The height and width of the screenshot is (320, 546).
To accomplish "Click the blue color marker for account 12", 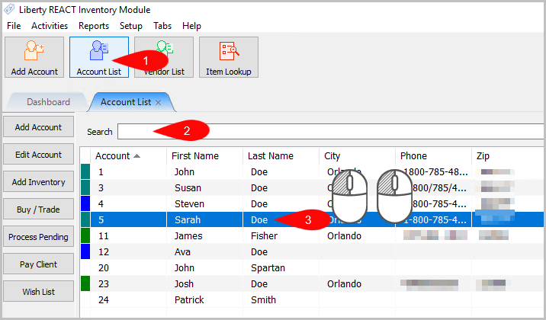I will pyautogui.click(x=85, y=252).
